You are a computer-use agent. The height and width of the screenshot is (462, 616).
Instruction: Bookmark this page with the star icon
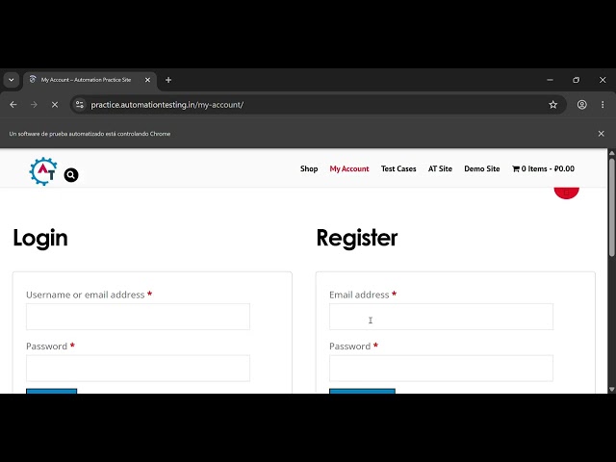tap(553, 105)
